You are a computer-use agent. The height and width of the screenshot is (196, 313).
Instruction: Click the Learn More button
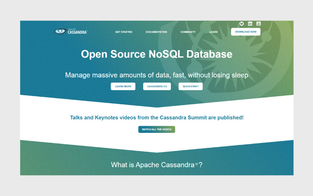pos(123,86)
